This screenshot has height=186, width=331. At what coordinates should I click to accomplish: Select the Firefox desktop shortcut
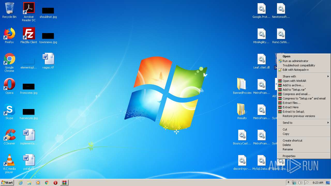click(x=9, y=36)
